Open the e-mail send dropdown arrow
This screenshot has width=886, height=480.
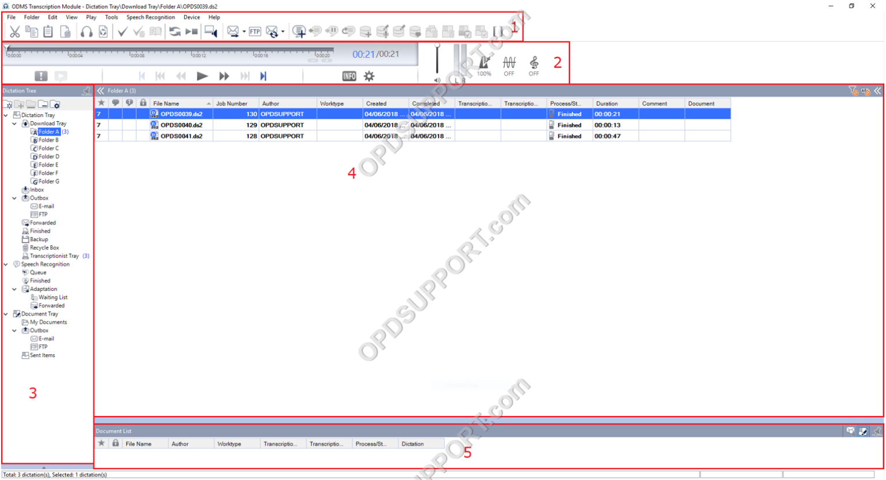(244, 32)
